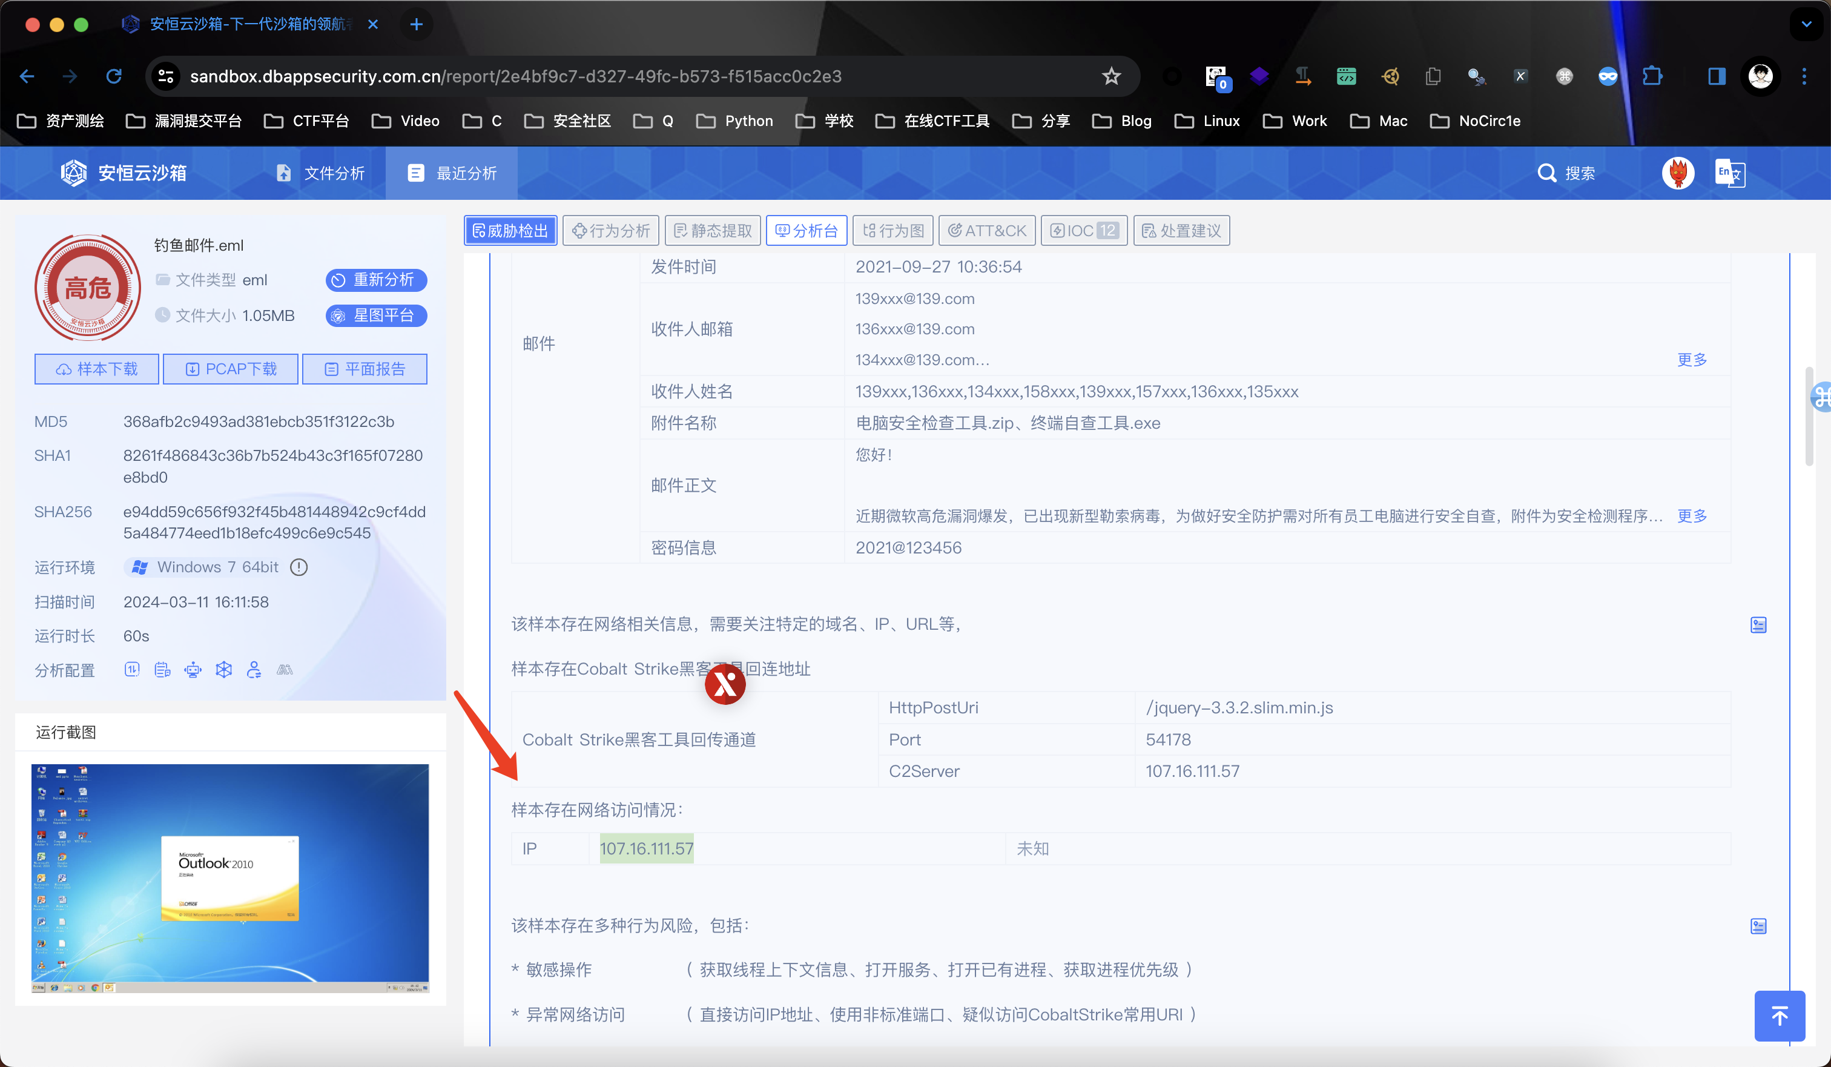Screen dimensions: 1831x1067
Task: Open the NoCirc1e bookmark folder
Action: click(1475, 121)
